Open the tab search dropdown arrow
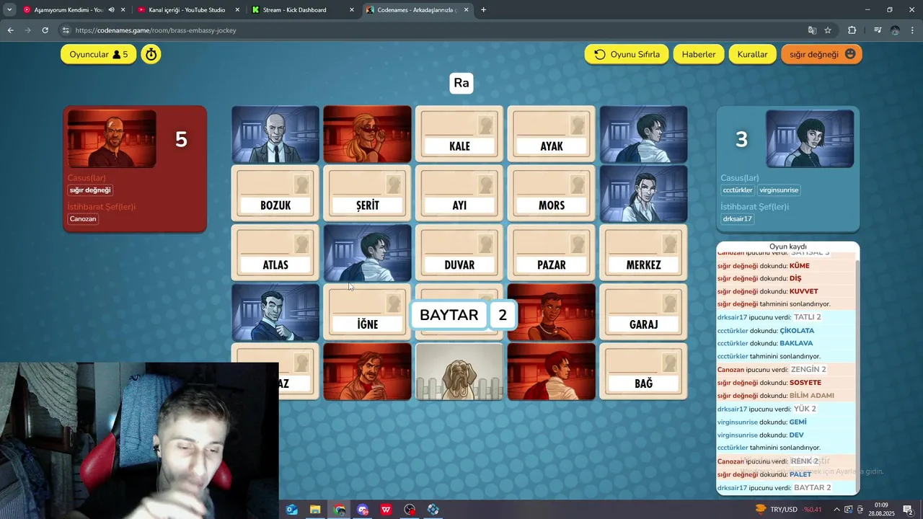Image resolution: width=923 pixels, height=519 pixels. (x=9, y=10)
